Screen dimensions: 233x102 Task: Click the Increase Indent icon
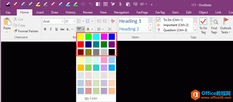(105, 21)
